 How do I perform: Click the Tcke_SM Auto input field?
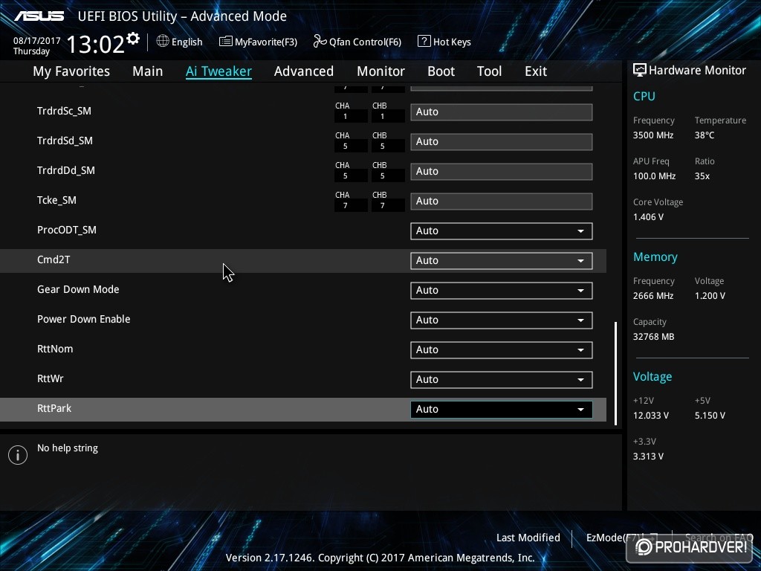(x=502, y=201)
